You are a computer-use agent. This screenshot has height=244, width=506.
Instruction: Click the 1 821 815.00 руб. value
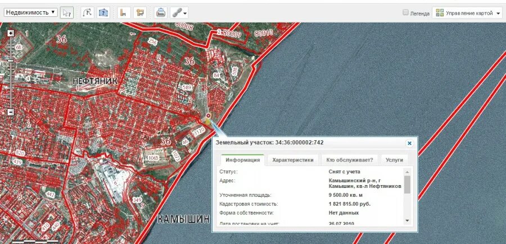[350, 204]
